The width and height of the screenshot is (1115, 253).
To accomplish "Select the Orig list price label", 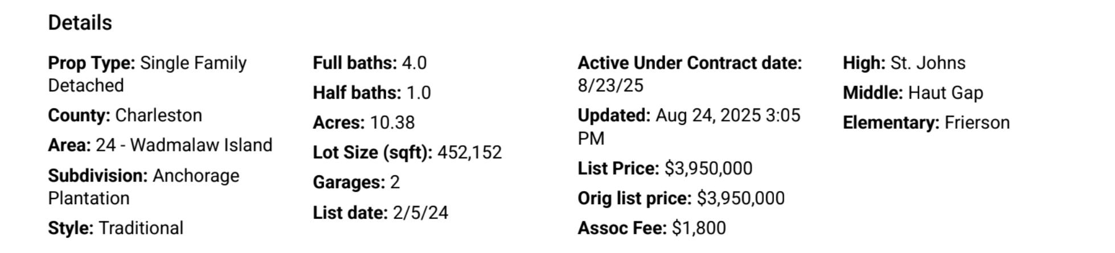I will (x=634, y=199).
